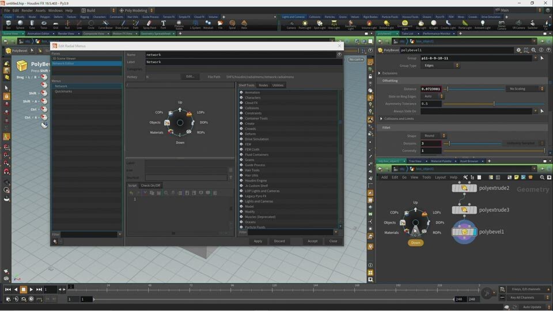Click Close button in Edit Radial Menus
The width and height of the screenshot is (553, 311).
pyautogui.click(x=334, y=241)
